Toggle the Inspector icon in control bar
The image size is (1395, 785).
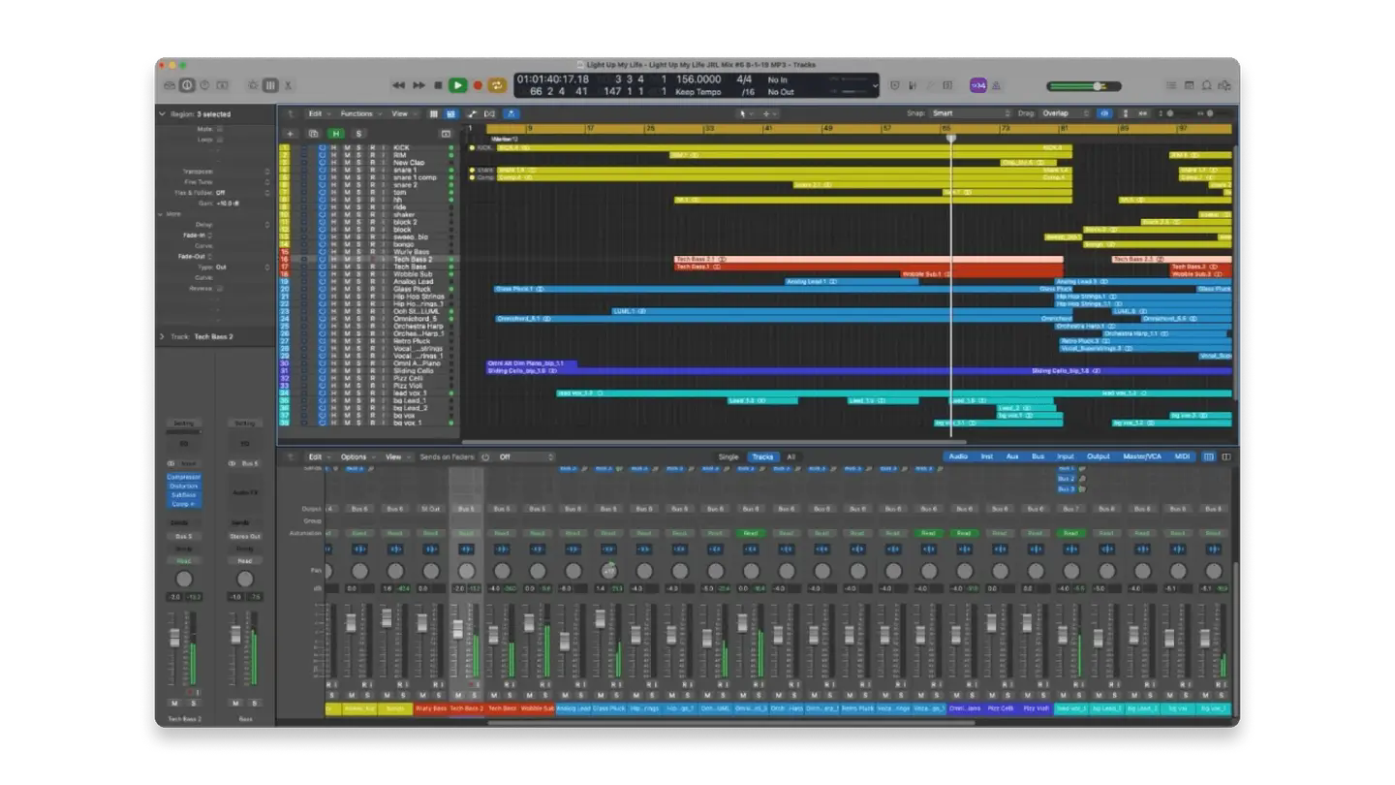187,85
